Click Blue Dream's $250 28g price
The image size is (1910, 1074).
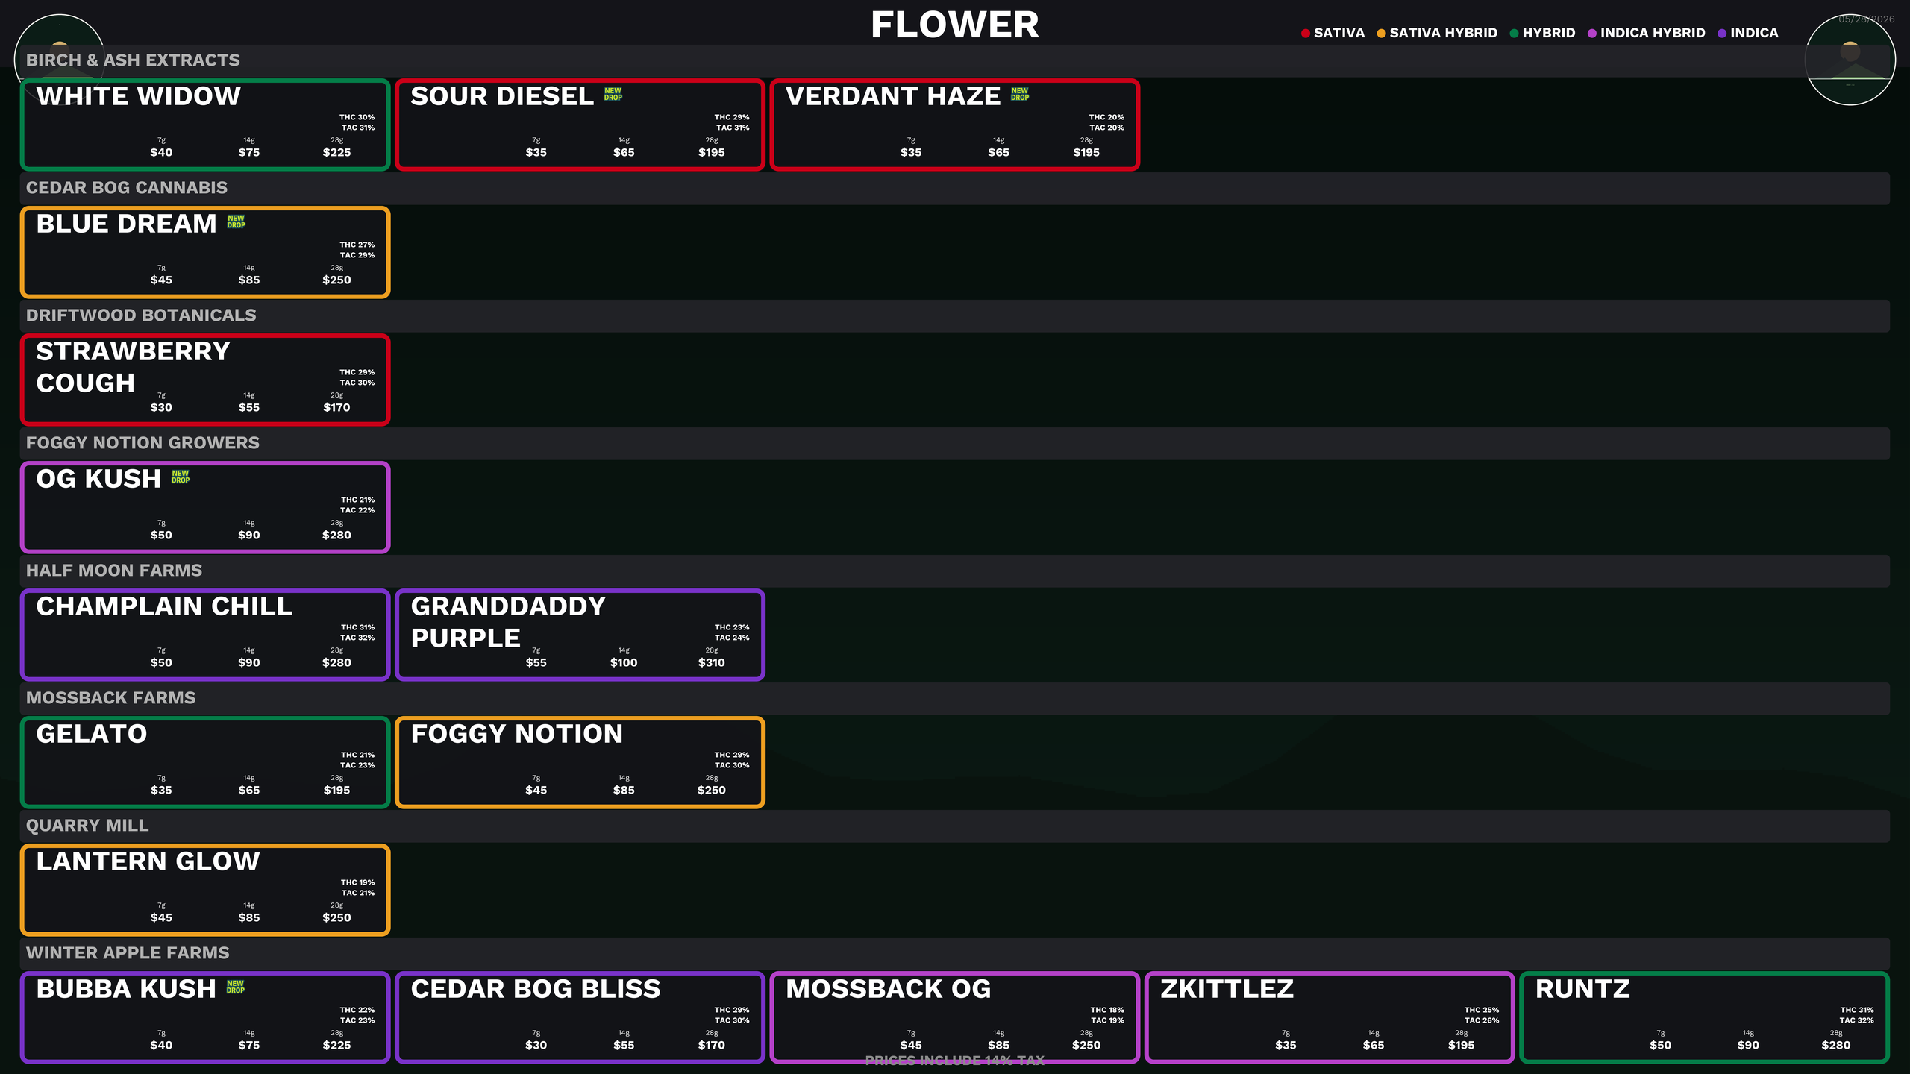[336, 280]
